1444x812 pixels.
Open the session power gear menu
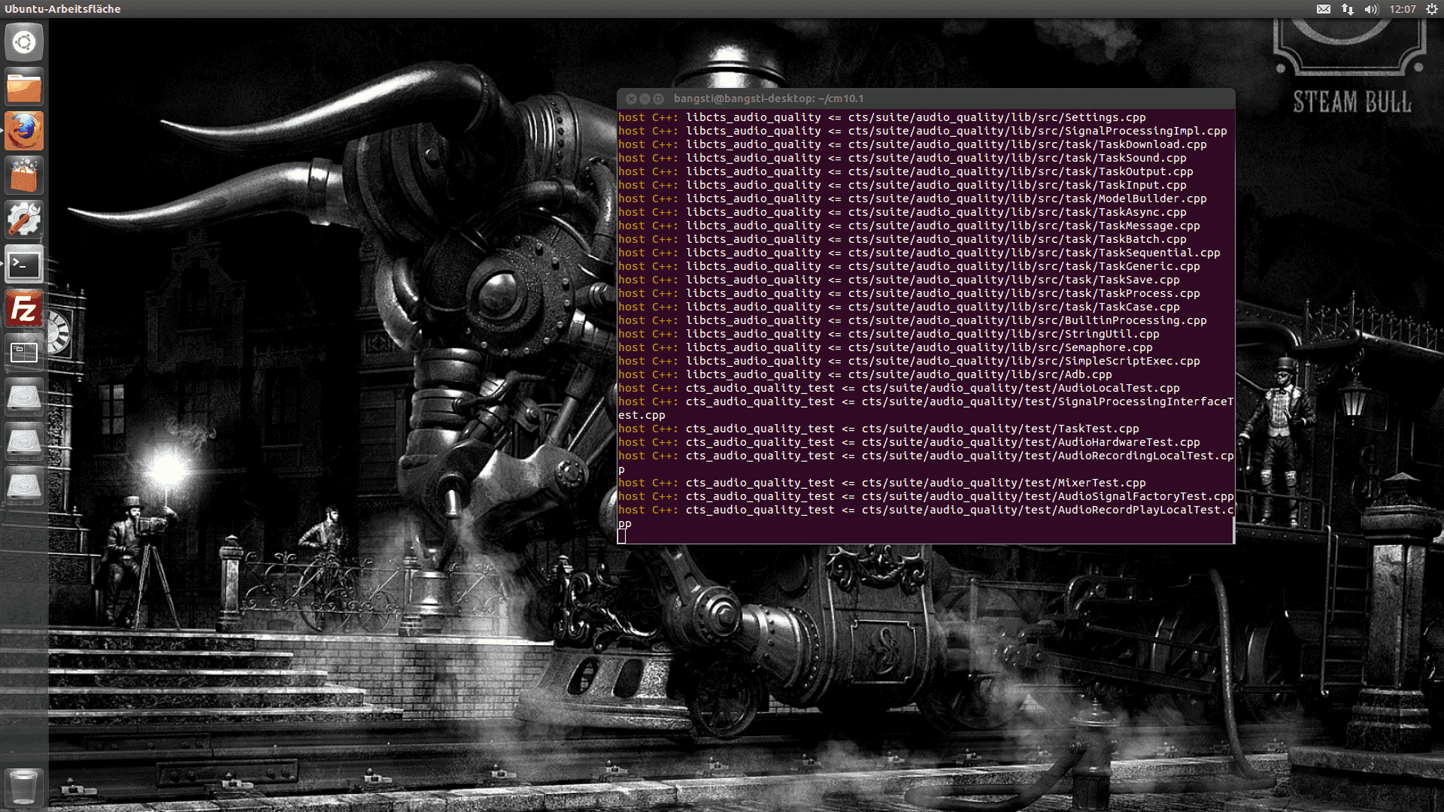click(x=1432, y=9)
